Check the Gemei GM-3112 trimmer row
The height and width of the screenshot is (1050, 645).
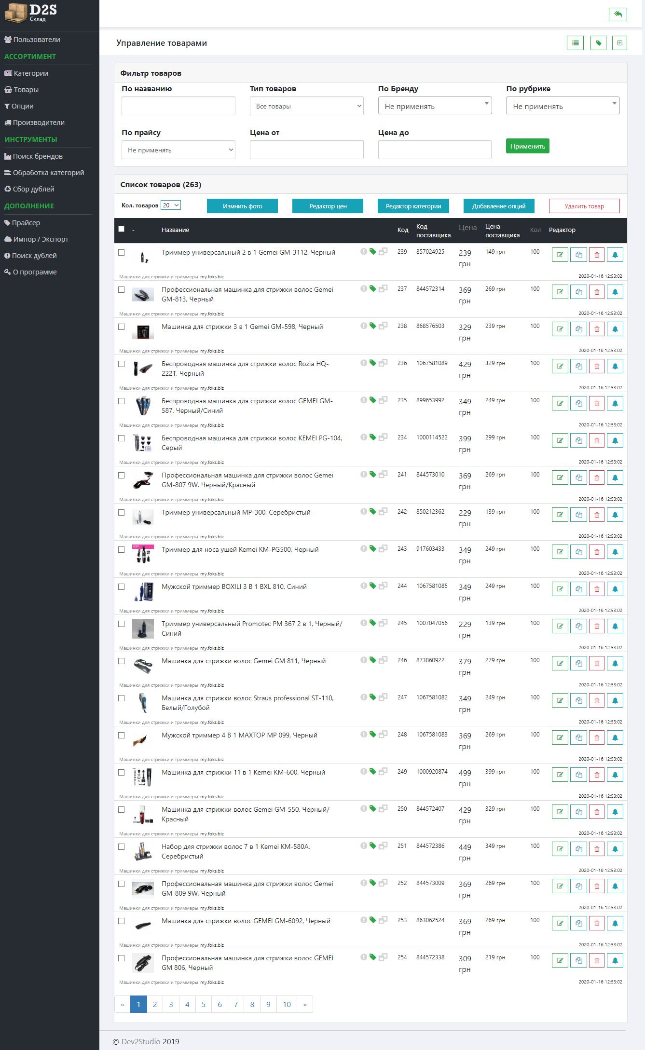(122, 252)
